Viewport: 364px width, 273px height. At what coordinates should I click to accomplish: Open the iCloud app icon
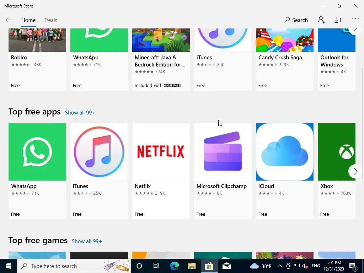point(285,152)
